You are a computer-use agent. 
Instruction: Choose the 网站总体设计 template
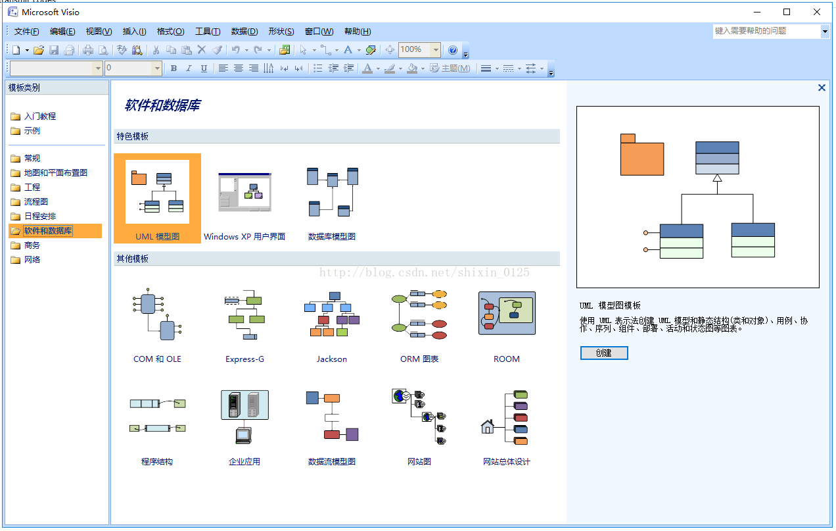[506, 428]
